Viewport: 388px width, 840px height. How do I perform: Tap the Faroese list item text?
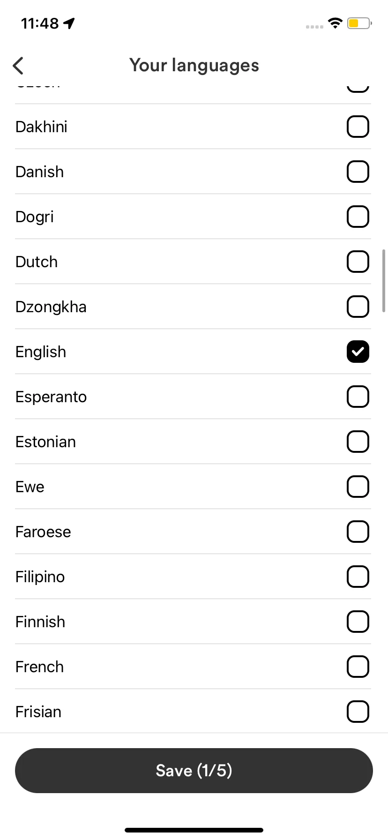pos(43,532)
